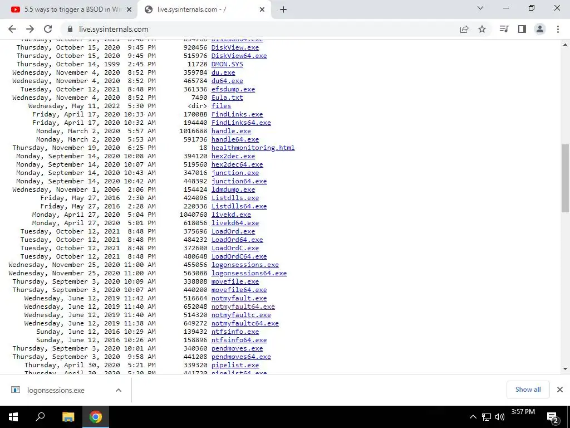Click the hex2dec.exe link
Screen dimensions: 570x428
pyautogui.click(x=233, y=156)
